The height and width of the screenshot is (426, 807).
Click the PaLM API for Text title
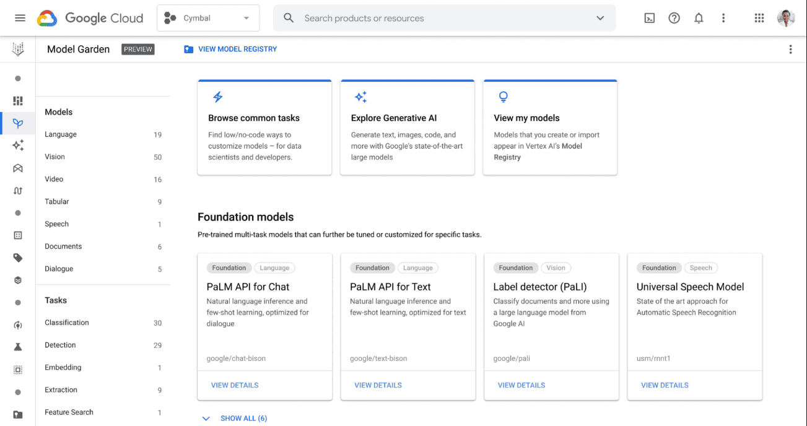[390, 287]
